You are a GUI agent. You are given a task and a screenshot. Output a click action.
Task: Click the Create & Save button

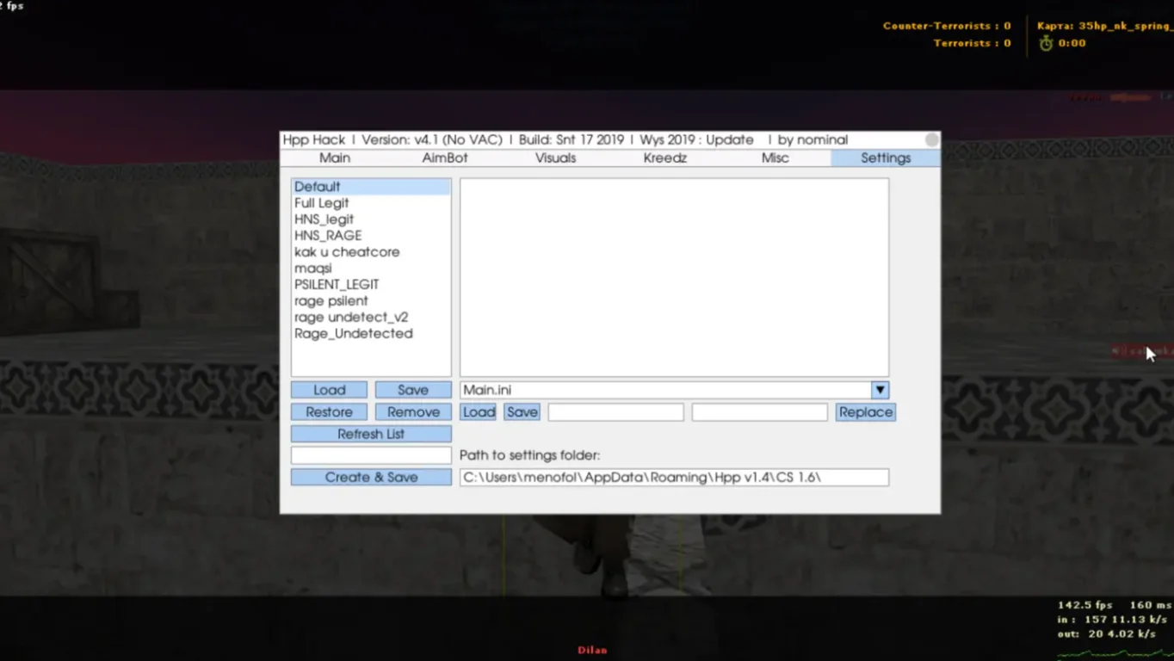click(371, 478)
